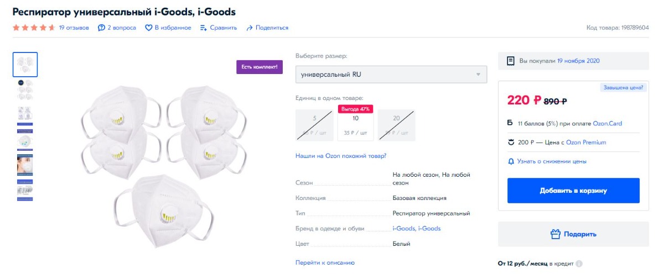Select the 20 units pack option
This screenshot has height=274, width=664.
tap(396, 125)
